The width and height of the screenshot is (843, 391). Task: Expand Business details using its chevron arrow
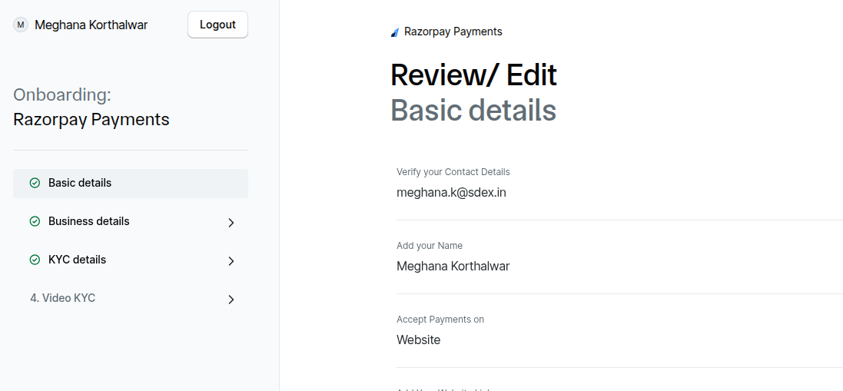[231, 223]
